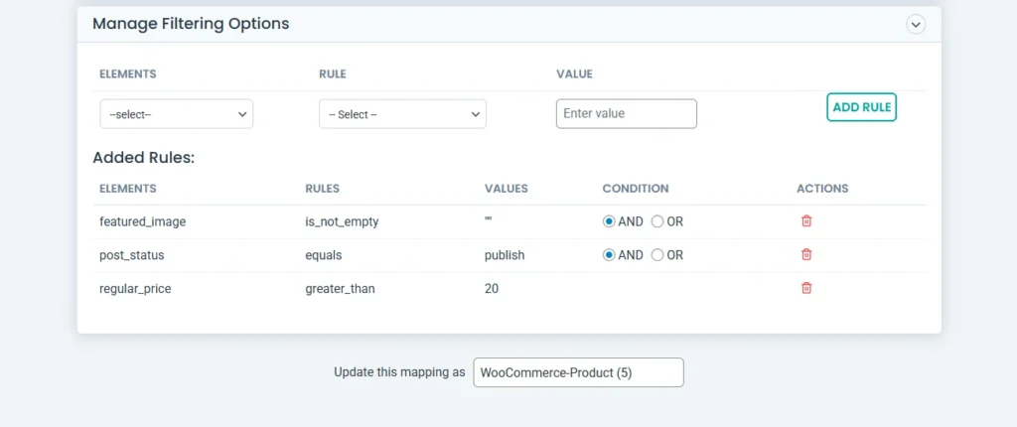Click the post_status element cell
This screenshot has width=1017, height=427.
click(132, 255)
